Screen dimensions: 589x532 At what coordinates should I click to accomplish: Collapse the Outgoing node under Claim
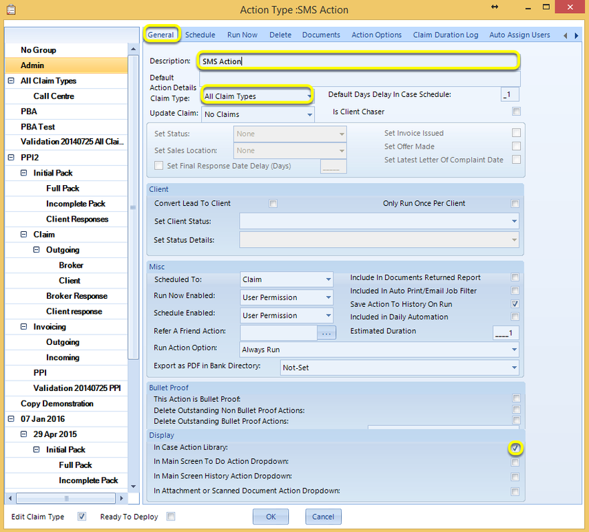[x=37, y=250]
